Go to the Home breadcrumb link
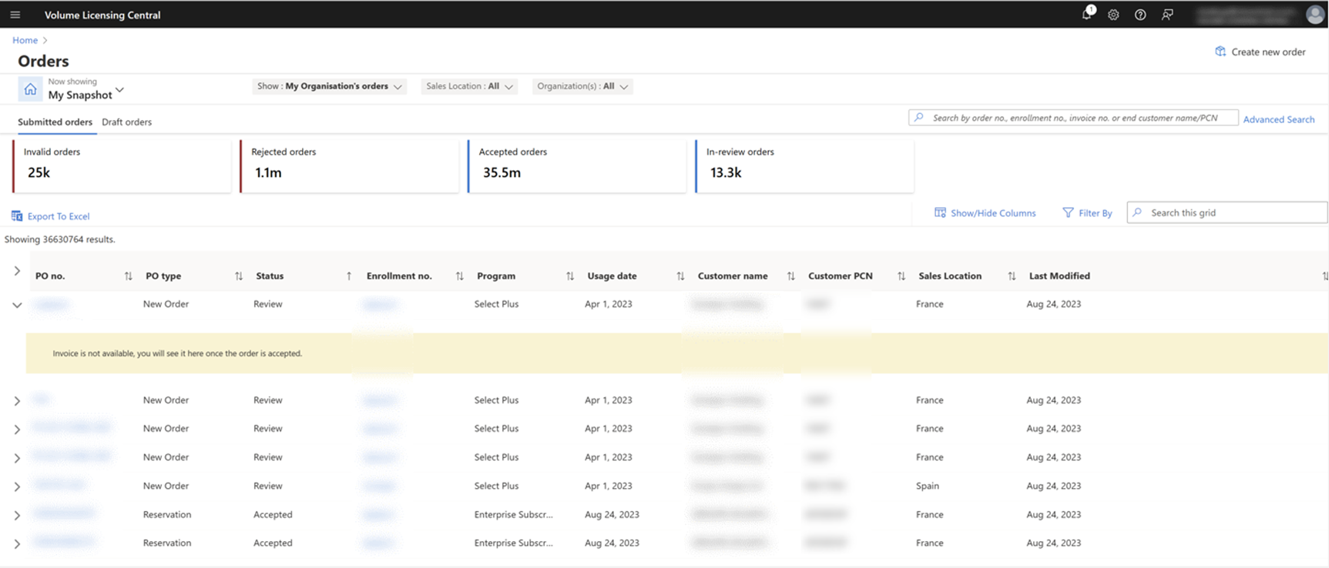Image resolution: width=1329 pixels, height=568 pixels. click(x=25, y=40)
